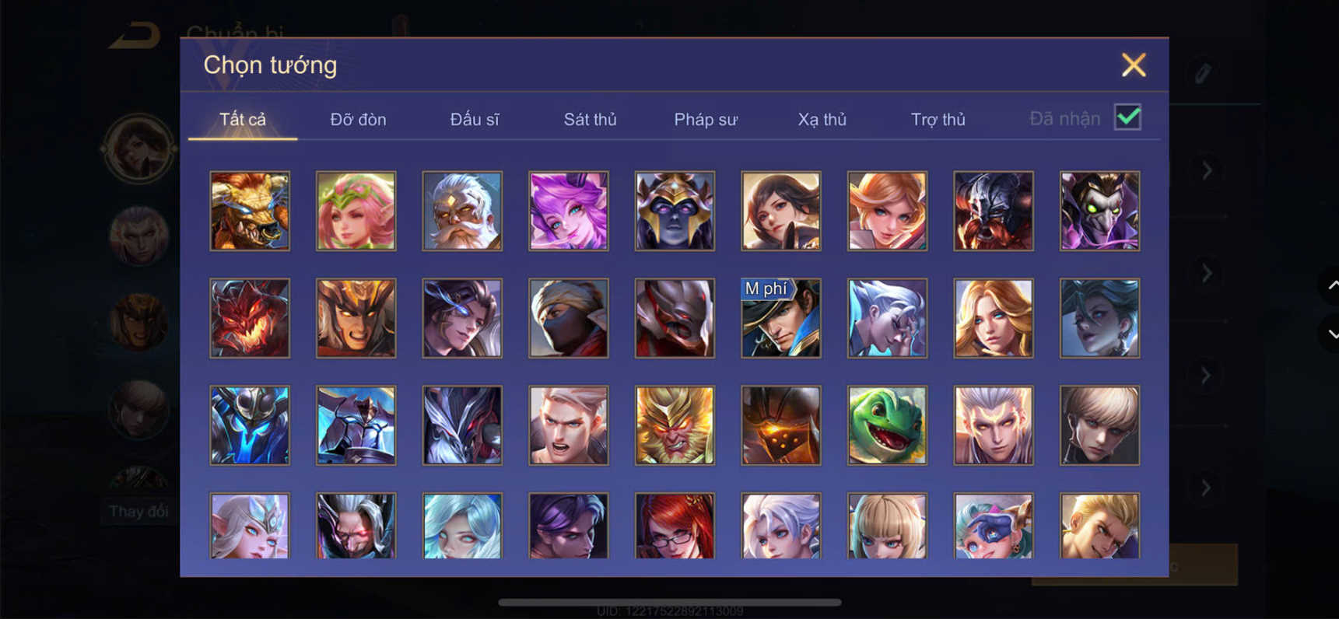The width and height of the screenshot is (1339, 619).
Task: Choose the red demon face hero
Action: [x=250, y=318]
